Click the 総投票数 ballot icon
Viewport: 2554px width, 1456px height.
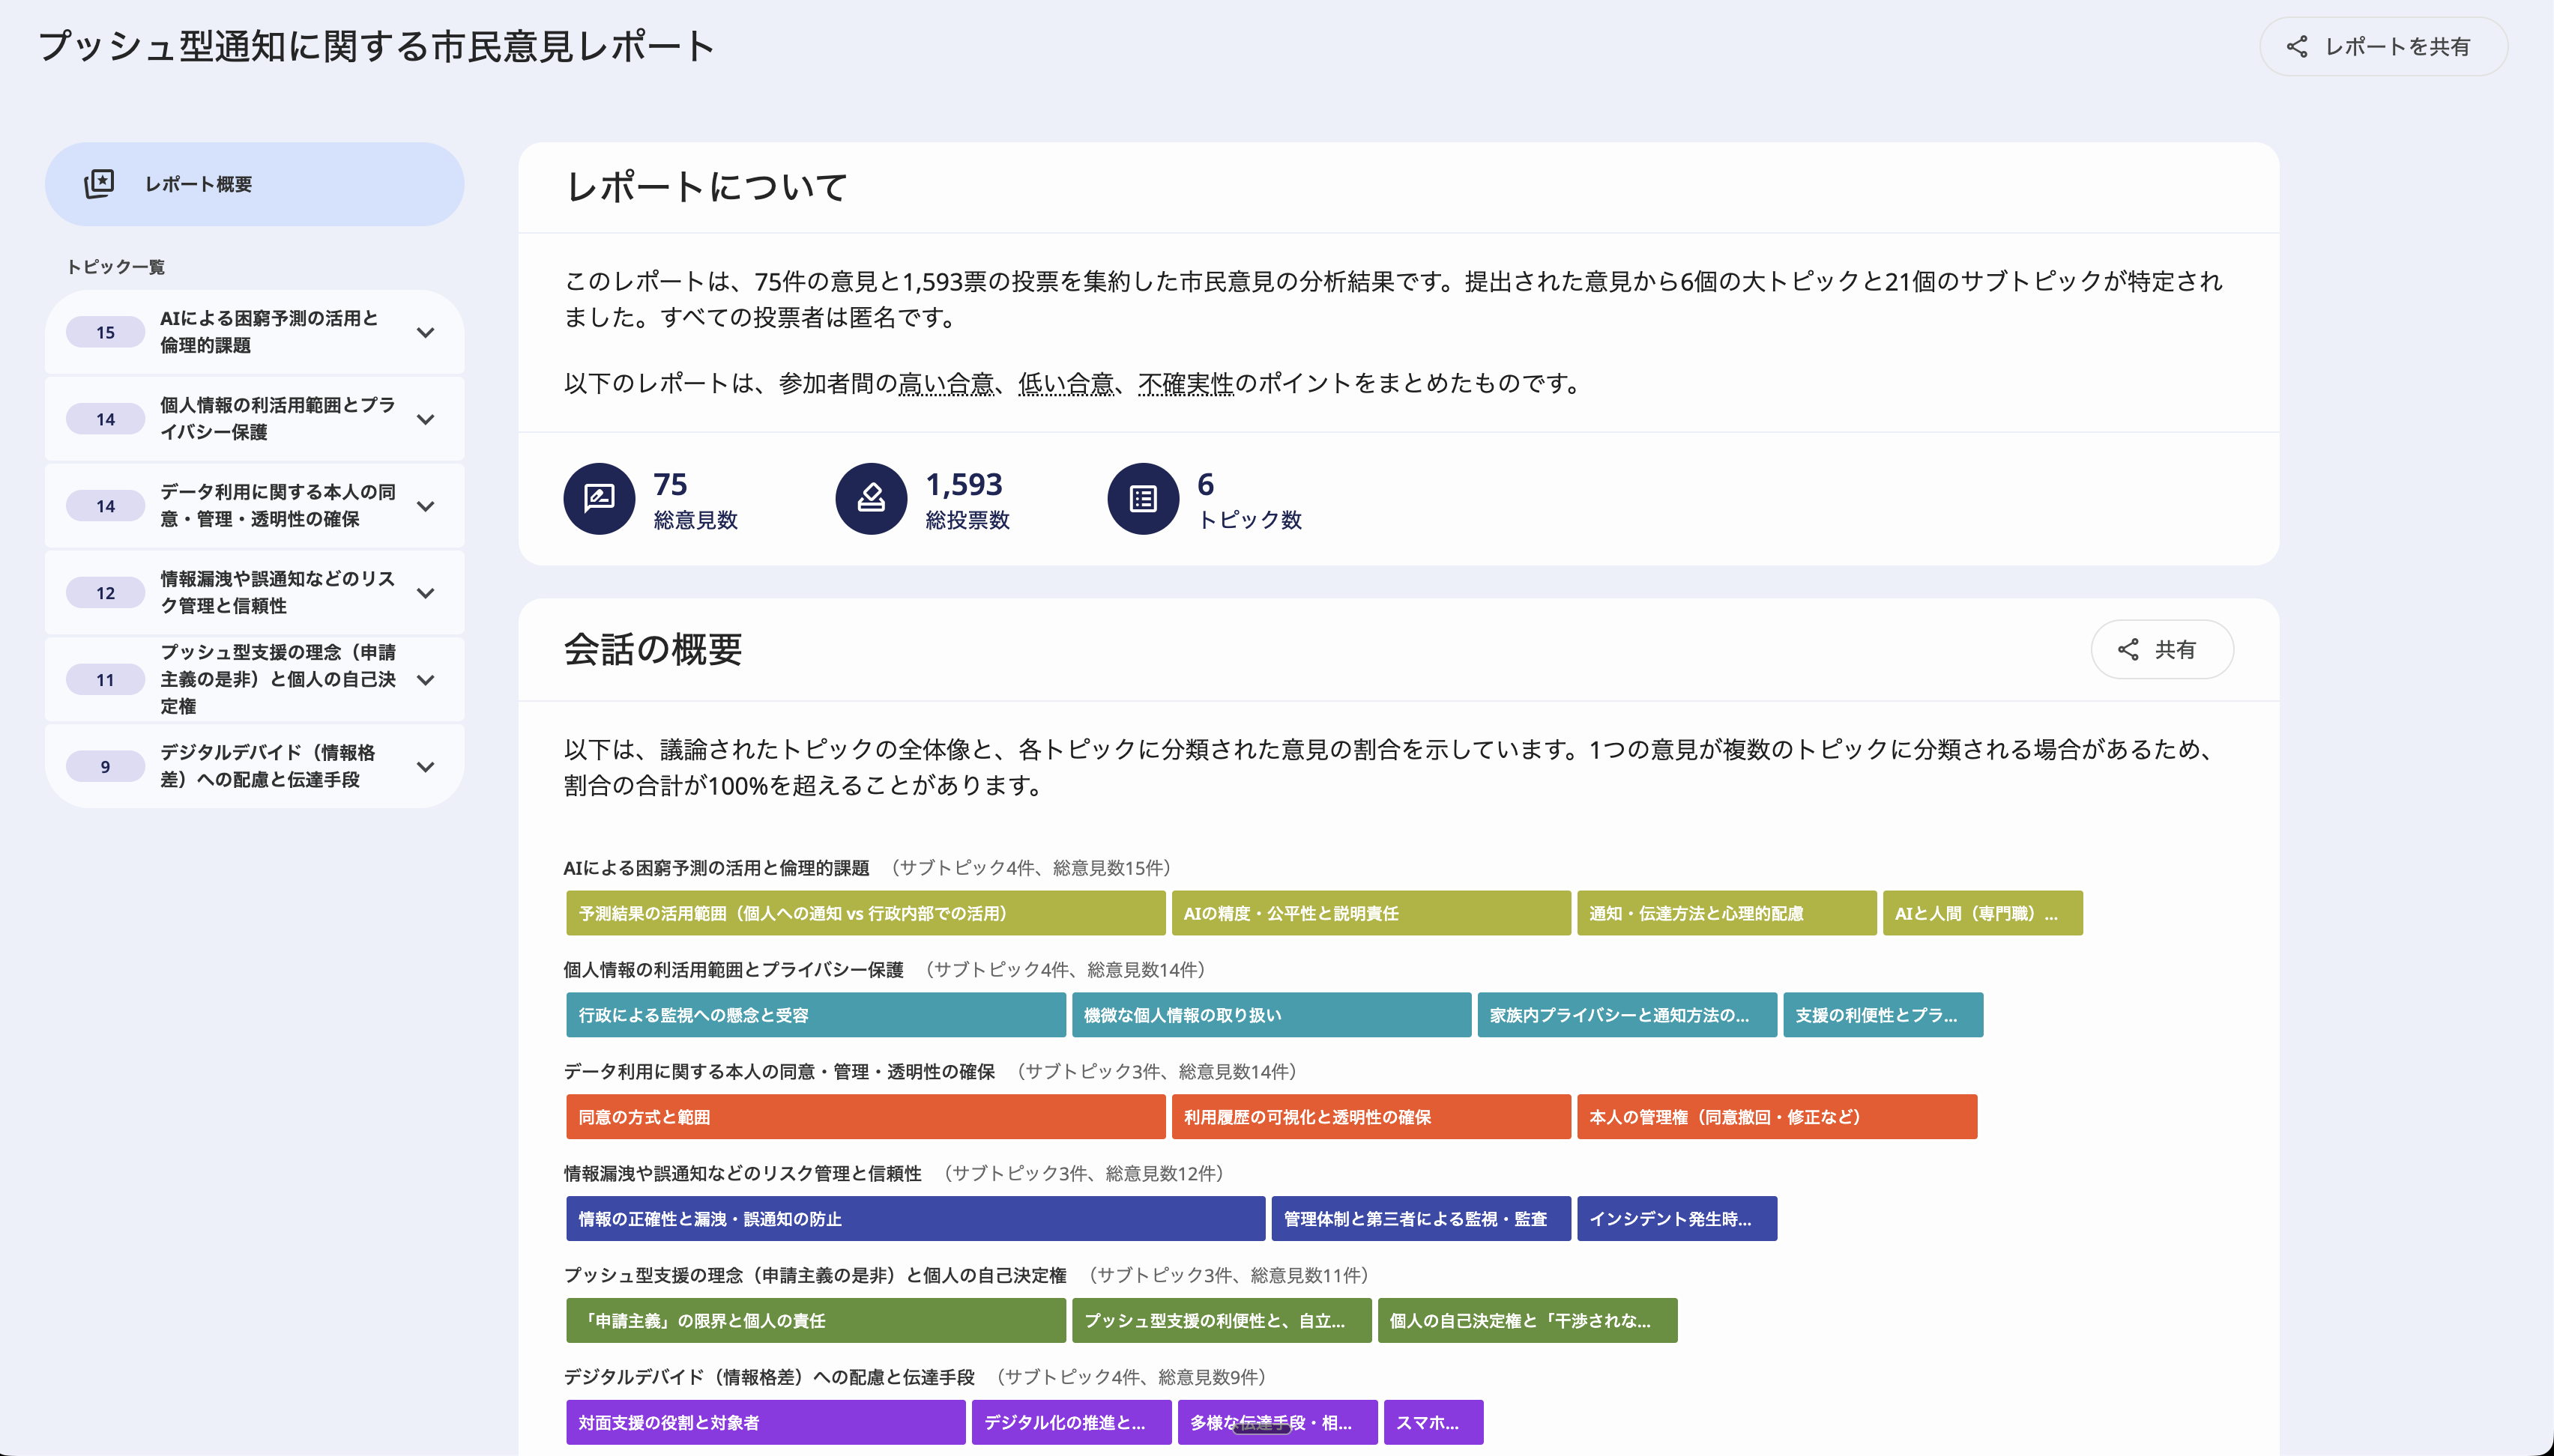[x=872, y=498]
